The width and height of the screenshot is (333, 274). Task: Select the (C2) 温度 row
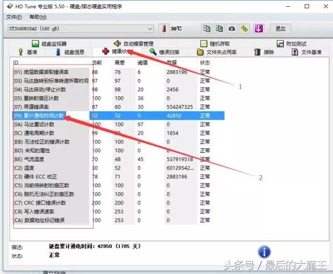coord(118,168)
